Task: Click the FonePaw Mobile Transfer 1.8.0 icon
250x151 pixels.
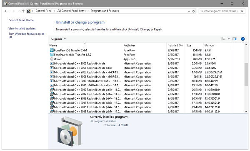Action: pos(52,55)
